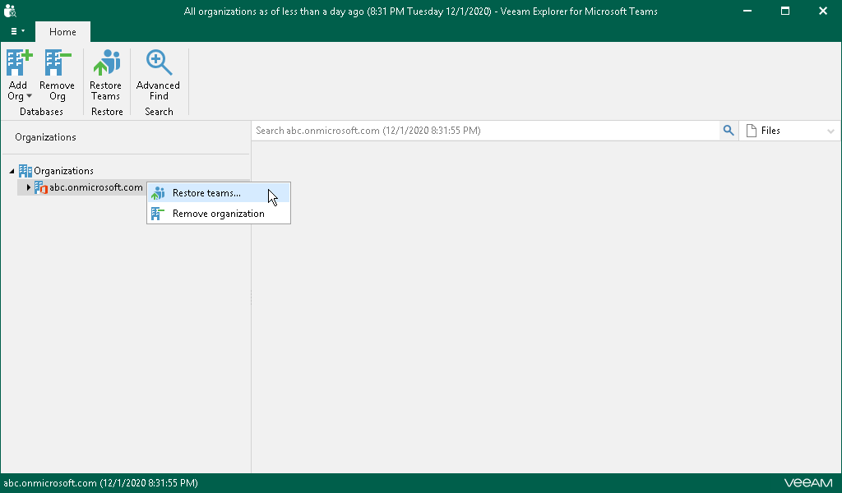Click the magnifier search button
This screenshot has height=493, width=842.
729,131
